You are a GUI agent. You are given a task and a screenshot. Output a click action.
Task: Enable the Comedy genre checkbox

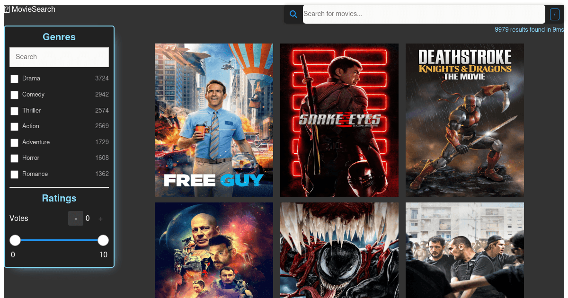(x=15, y=95)
